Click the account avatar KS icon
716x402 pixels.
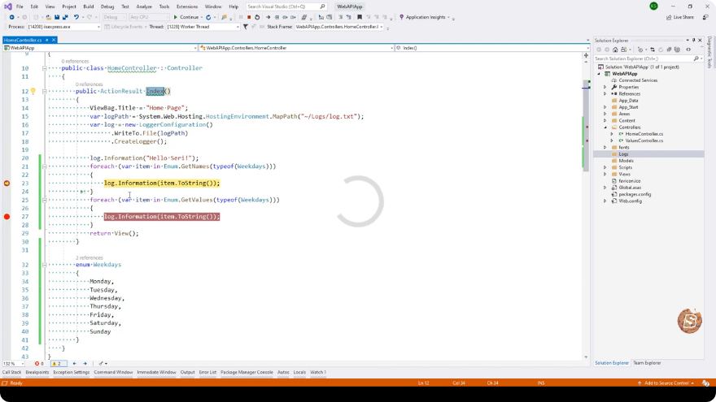653,6
